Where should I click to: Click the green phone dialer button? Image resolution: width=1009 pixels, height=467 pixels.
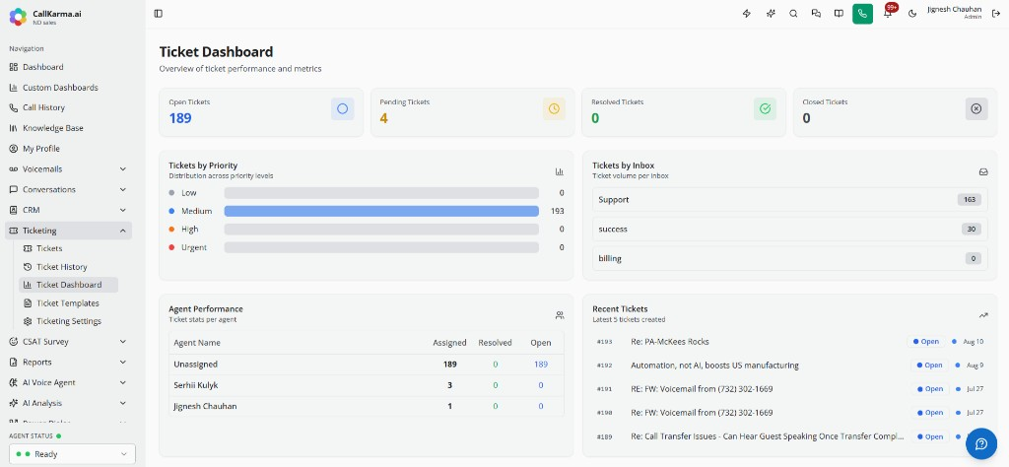pos(862,14)
